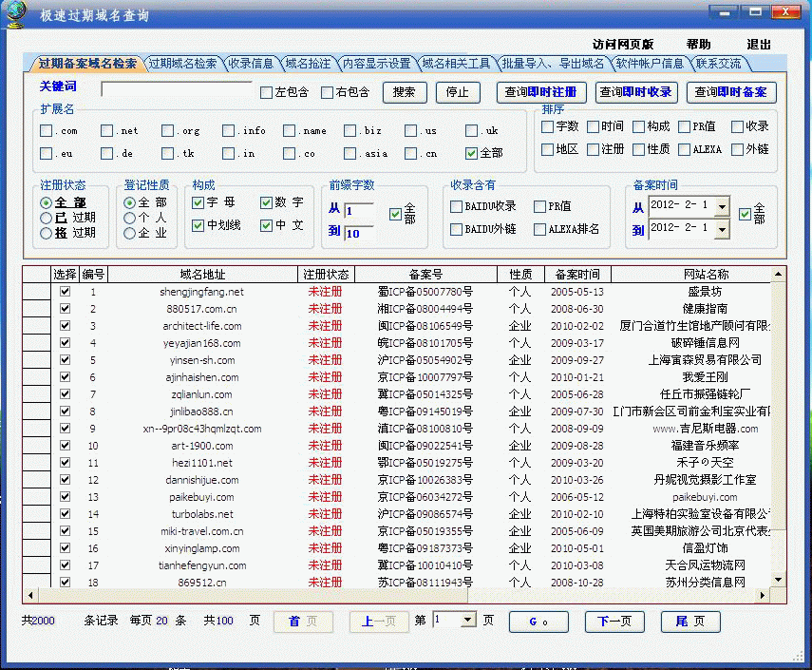Check the .net extension checkbox
812x670 pixels.
(x=106, y=130)
